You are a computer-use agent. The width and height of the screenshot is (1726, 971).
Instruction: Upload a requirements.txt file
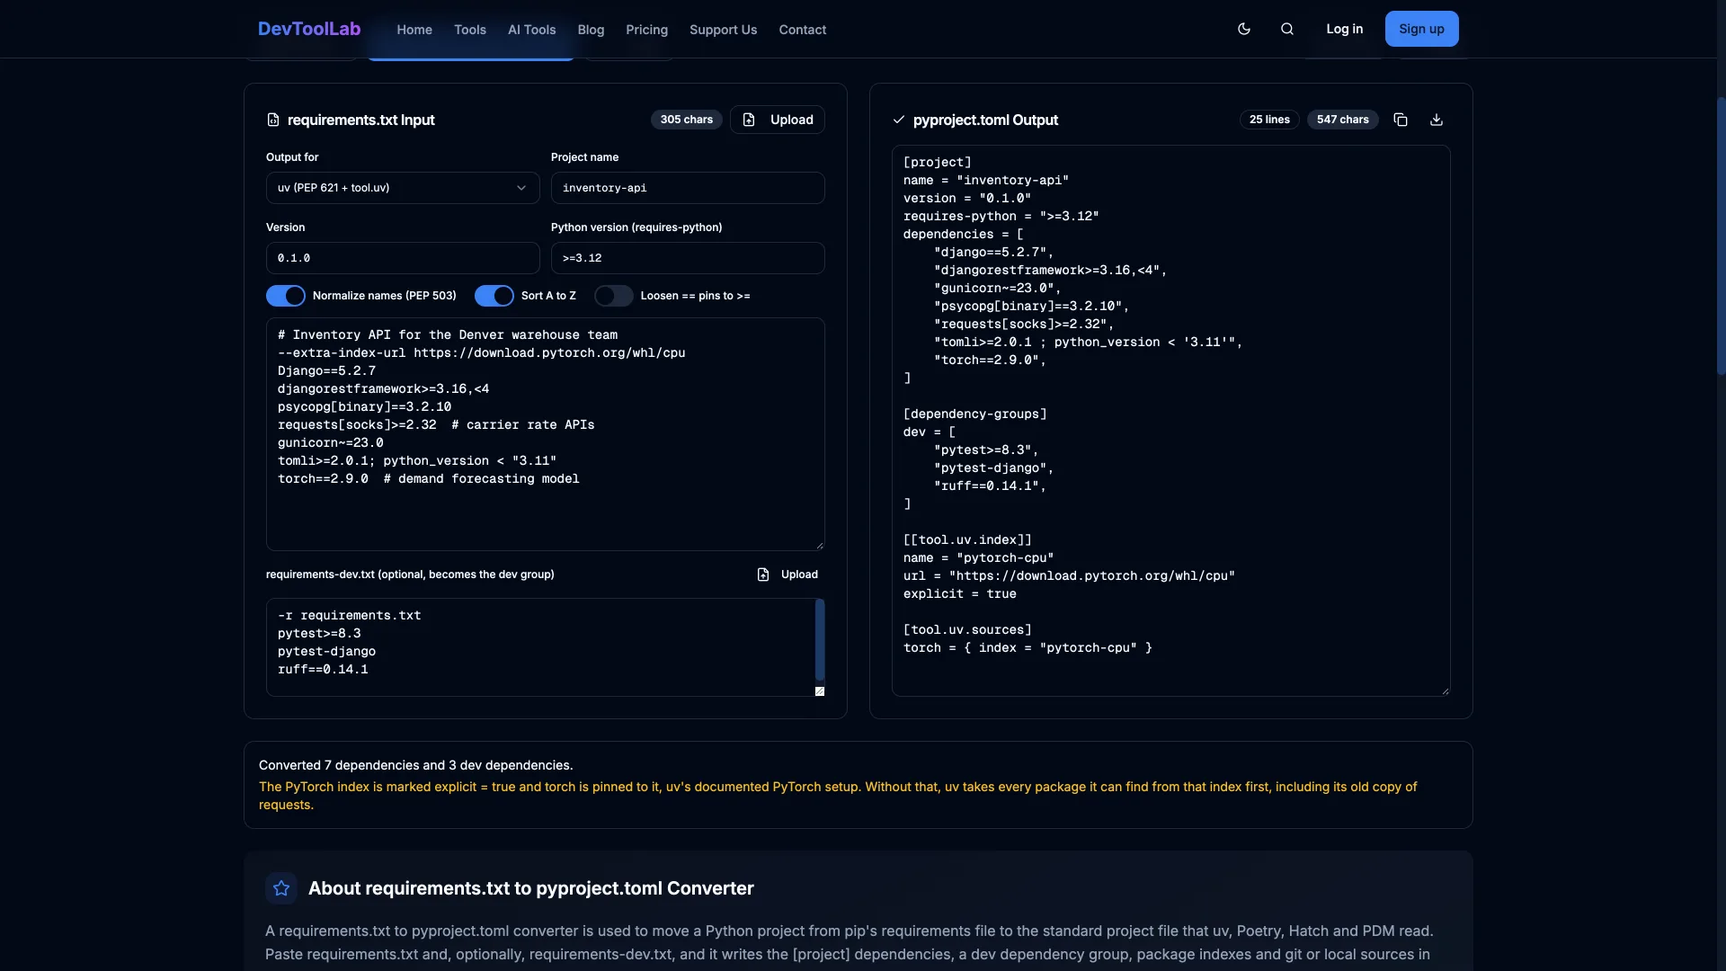778,120
